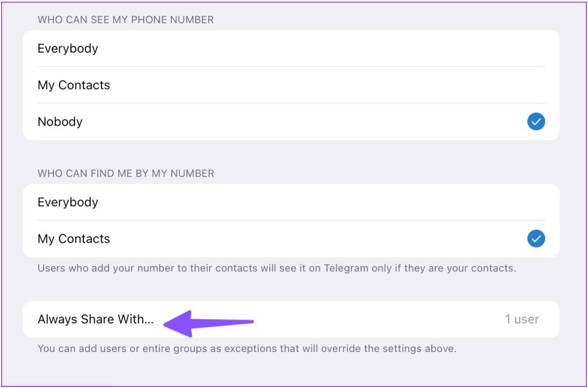The image size is (588, 388).
Task: Click the My Contacts label in the find me section
Action: click(74, 239)
